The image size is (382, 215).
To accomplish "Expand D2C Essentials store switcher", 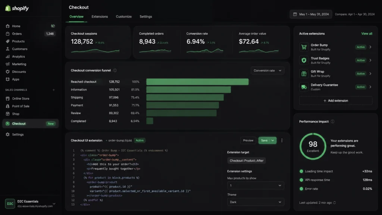I will click(x=54, y=203).
